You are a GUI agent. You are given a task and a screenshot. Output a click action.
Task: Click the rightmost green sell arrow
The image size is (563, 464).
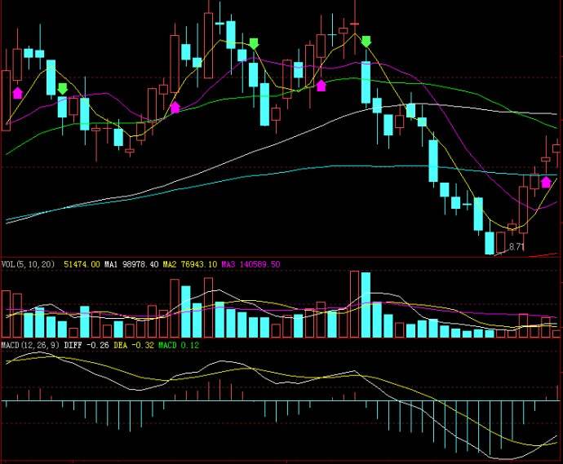[x=366, y=42]
